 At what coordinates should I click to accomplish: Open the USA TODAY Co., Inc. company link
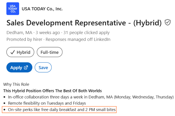[42, 9]
